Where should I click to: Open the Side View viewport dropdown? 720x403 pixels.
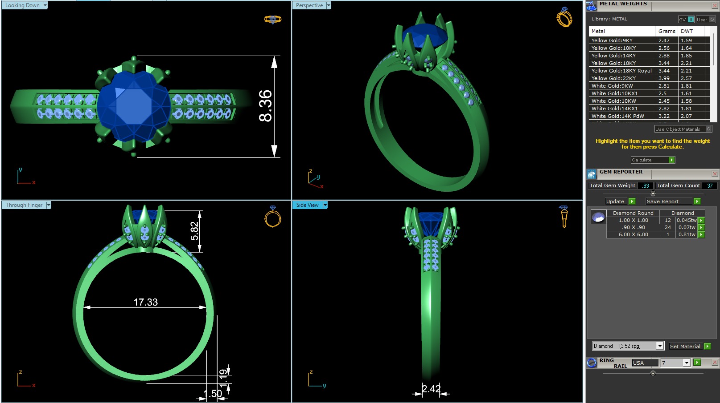[x=325, y=205]
